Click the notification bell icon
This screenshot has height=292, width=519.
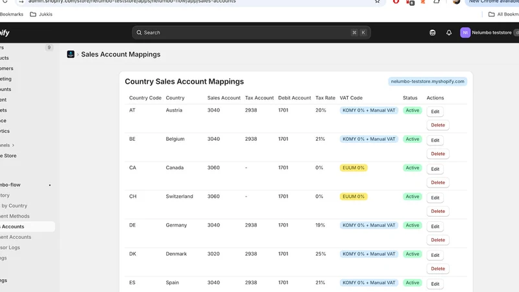[x=449, y=32]
